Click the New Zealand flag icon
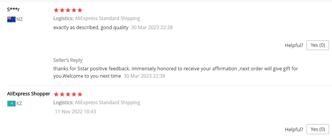Image resolution: width=332 pixels, height=138 pixels. (x=11, y=19)
